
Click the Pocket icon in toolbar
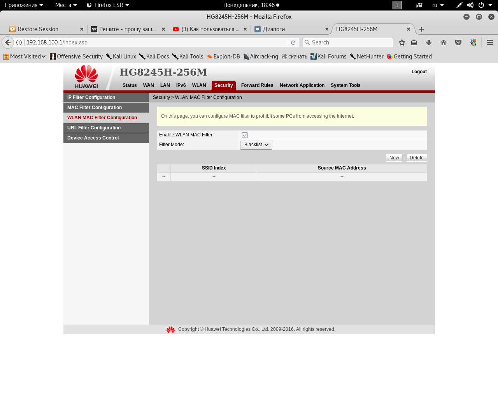458,42
